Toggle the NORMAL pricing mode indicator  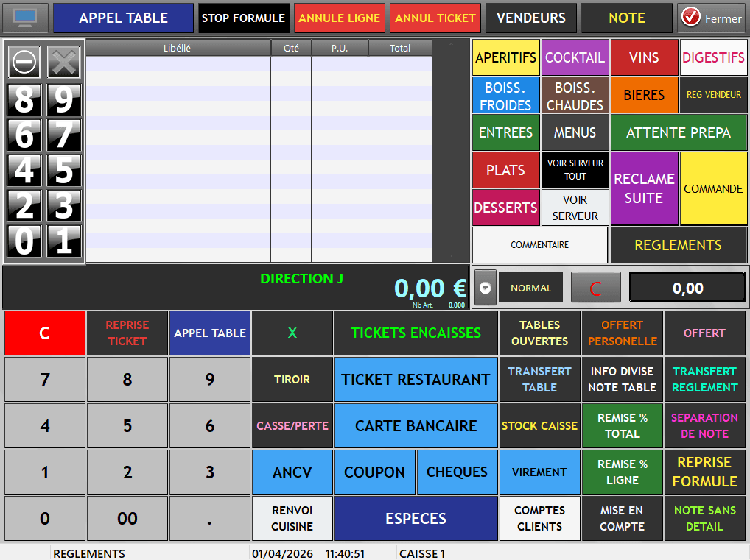point(530,288)
